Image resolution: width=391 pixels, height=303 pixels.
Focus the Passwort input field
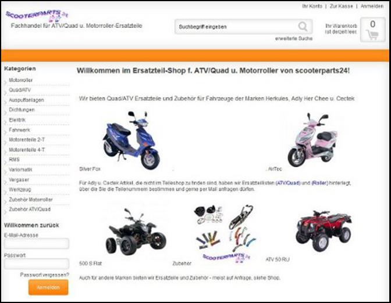pos(37,264)
